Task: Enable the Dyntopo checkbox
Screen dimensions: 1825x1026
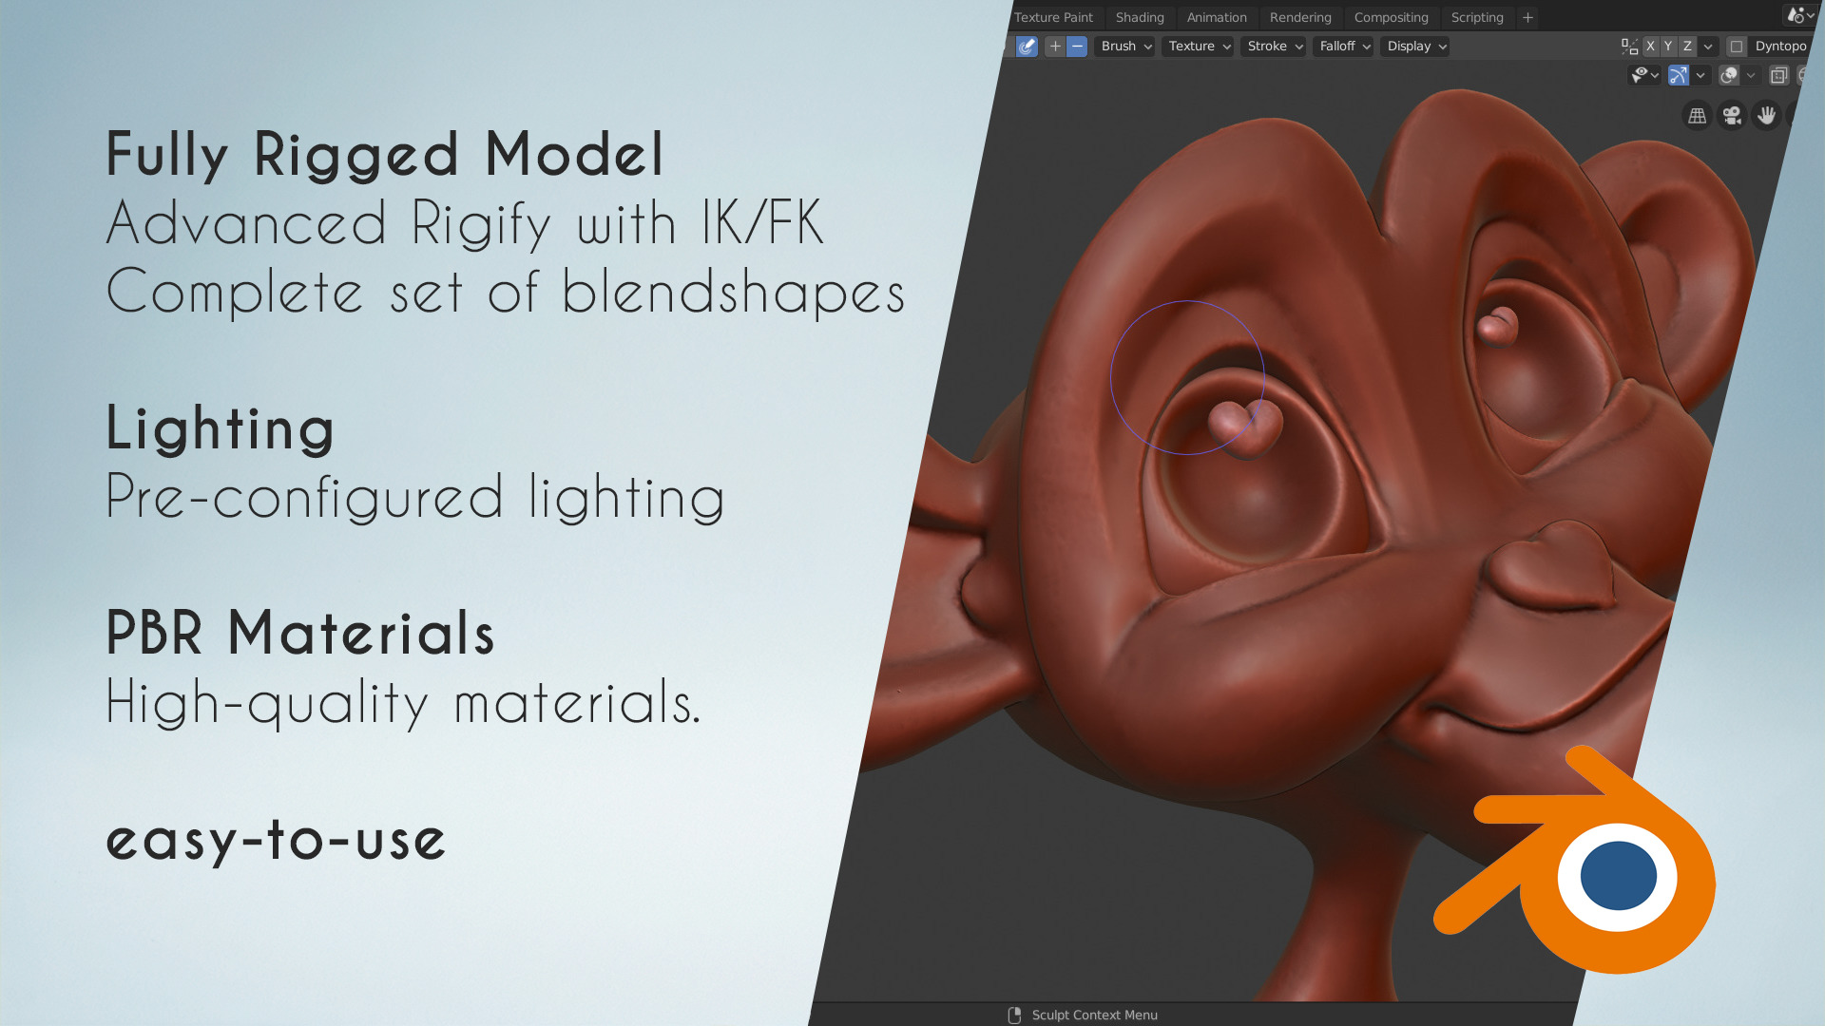Action: click(1737, 47)
